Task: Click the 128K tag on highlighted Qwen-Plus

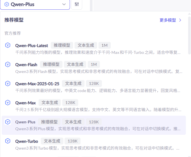Action: 94,122
